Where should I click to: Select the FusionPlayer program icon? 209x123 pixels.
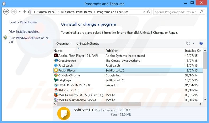tap(56, 70)
